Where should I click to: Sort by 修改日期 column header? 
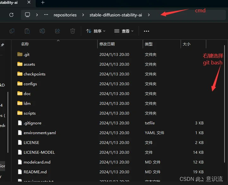click(x=107, y=44)
